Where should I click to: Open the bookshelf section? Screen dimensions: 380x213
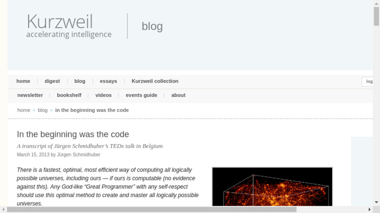pyautogui.click(x=69, y=95)
